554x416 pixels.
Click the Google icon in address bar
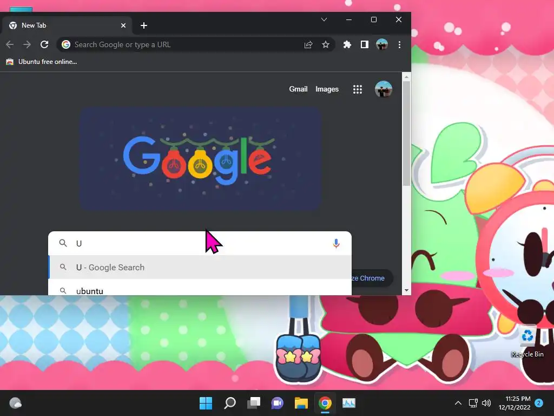point(66,44)
